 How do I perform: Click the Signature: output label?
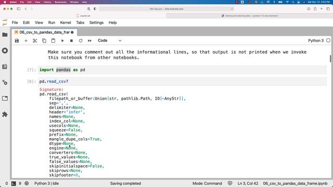tap(52, 89)
